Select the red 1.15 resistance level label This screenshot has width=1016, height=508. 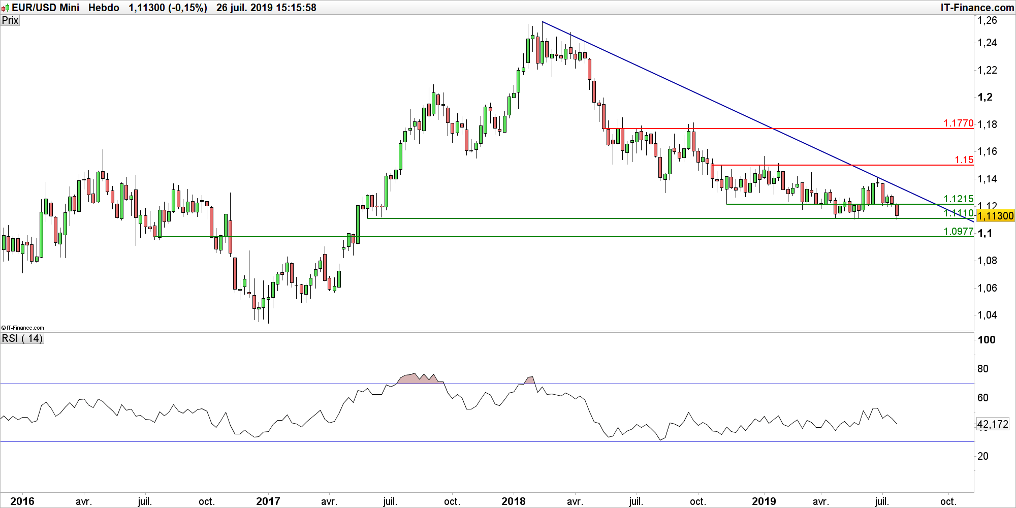pos(964,160)
